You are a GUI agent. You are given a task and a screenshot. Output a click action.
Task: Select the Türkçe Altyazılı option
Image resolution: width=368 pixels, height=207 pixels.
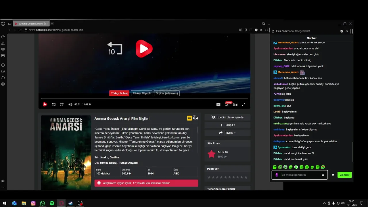(x=142, y=93)
